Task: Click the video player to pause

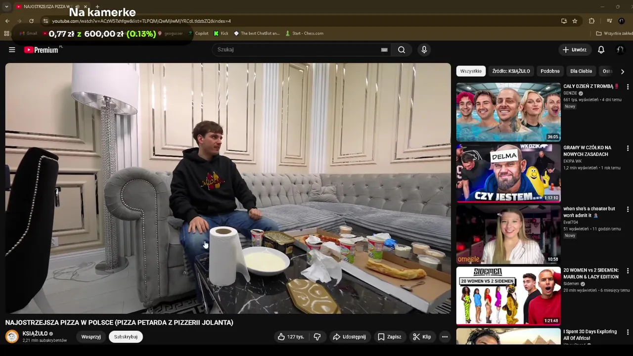Action: [228, 188]
